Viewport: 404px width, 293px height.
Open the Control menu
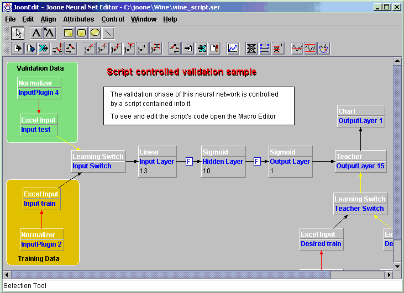coord(113,19)
